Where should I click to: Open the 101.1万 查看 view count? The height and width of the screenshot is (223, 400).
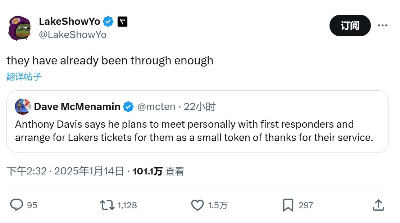tap(158, 172)
